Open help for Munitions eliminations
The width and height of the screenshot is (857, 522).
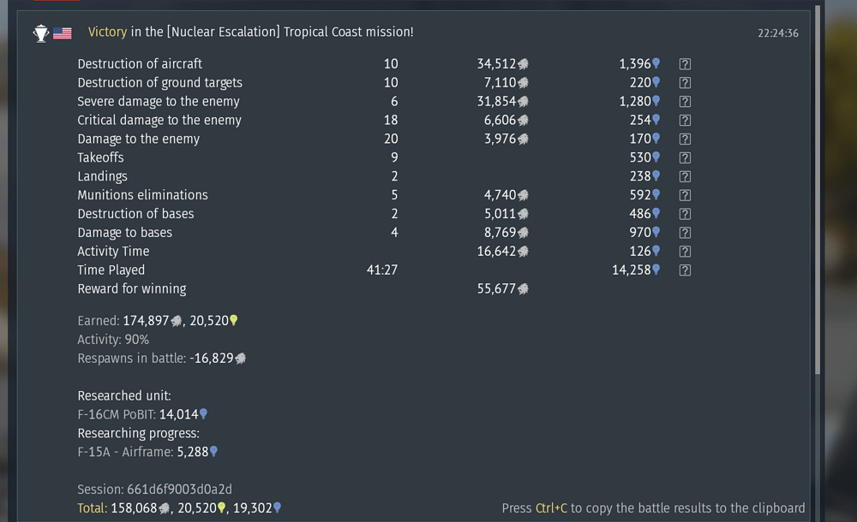coord(685,196)
